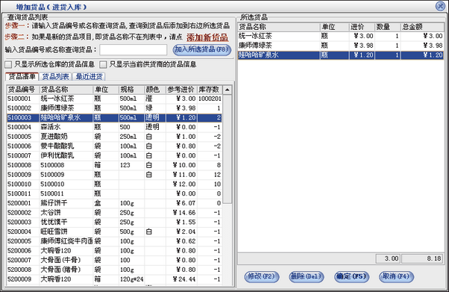Screen dimensions: 449x292
Task: Toggle 只显示当前供货商的货品信息 checkbox
Action: click(103, 64)
